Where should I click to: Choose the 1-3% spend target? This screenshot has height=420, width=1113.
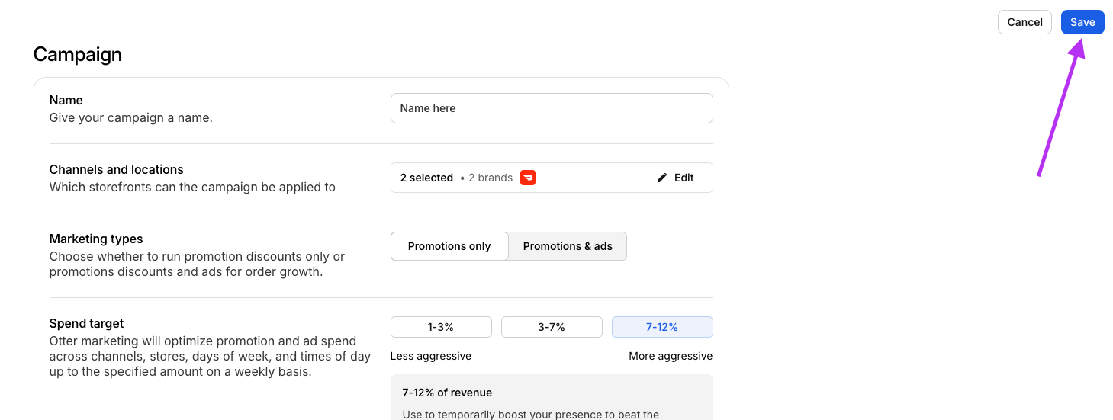[441, 327]
